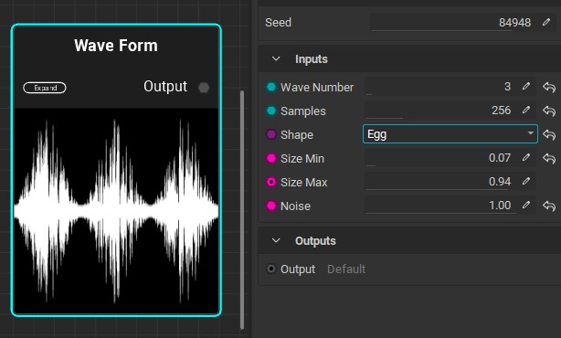This screenshot has height=338, width=561.
Task: Click the Output port icon in Outputs
Action: (271, 269)
